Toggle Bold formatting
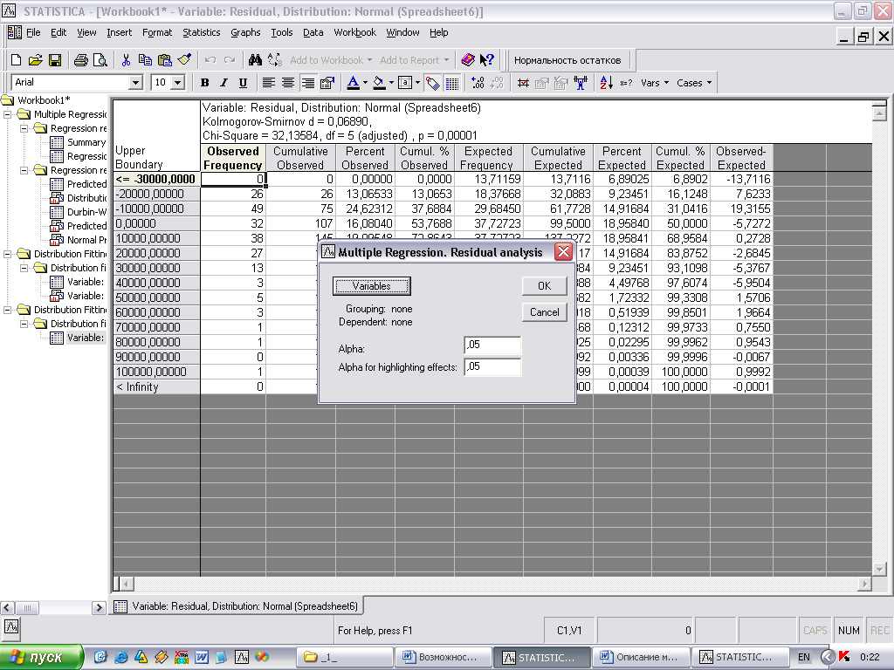This screenshot has width=894, height=670. 204,83
